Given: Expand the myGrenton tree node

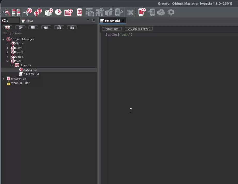Looking at the screenshot, I should point(3,79).
